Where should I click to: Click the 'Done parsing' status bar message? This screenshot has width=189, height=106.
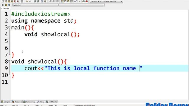(x=84, y=105)
